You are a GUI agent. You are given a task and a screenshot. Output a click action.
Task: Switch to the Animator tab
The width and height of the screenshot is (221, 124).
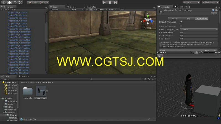pos(90,7)
